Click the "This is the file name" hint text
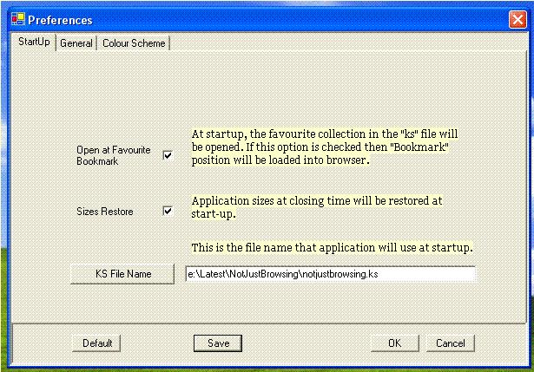The image size is (534, 372). pyautogui.click(x=332, y=248)
